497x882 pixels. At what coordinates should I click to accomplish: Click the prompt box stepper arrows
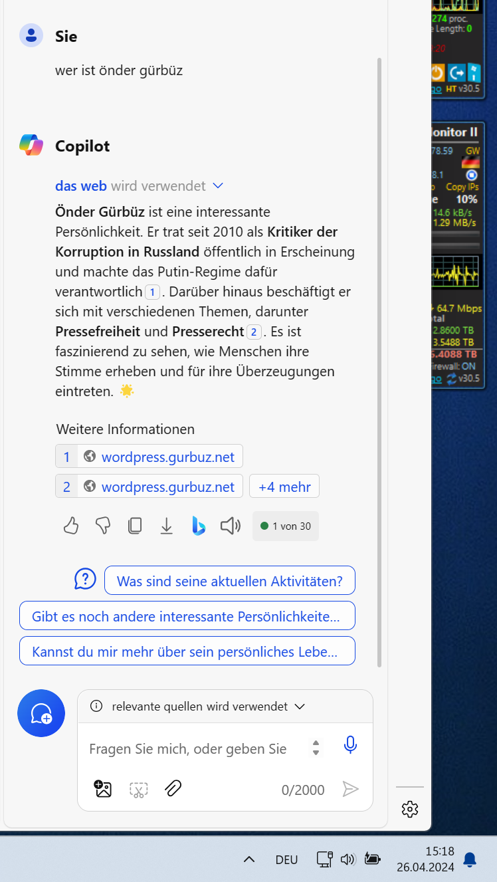[316, 748]
